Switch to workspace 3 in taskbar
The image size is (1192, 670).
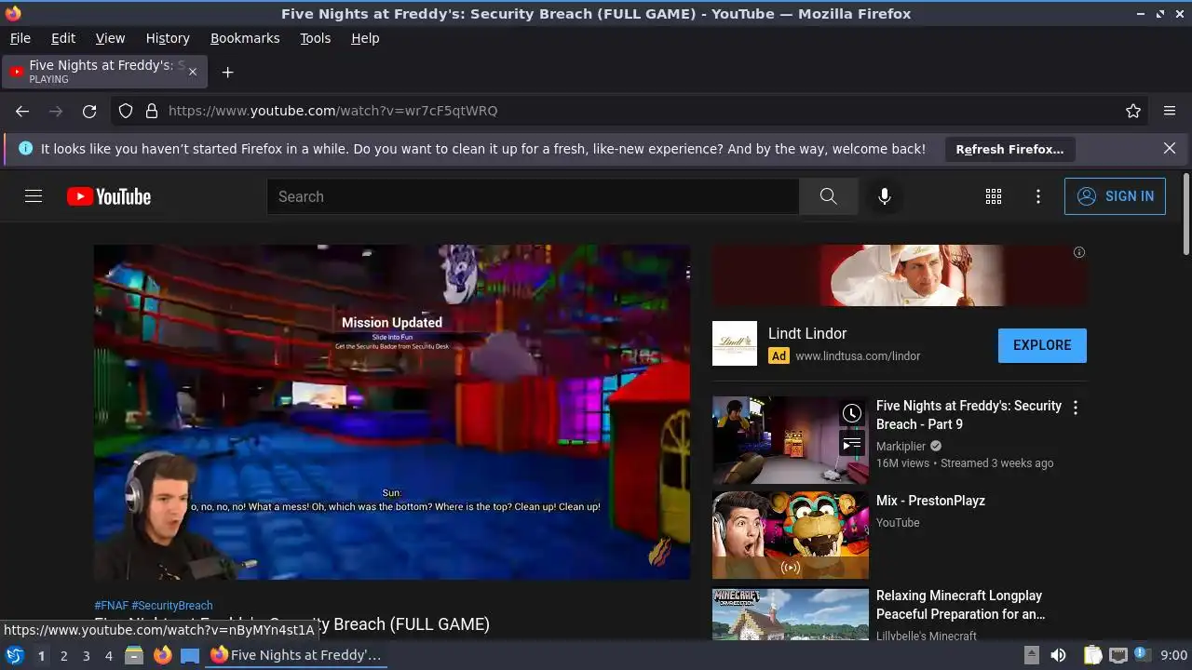pos(86,656)
